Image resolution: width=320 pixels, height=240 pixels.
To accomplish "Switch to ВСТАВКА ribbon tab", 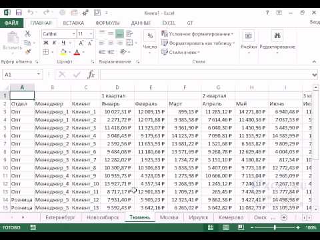I will click(x=73, y=23).
